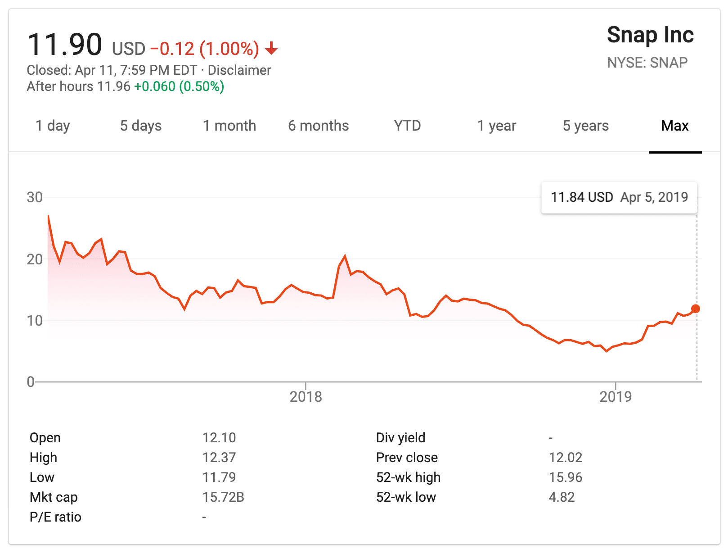728x554 pixels.
Task: Click the 11.84 USD tooltip box
Action: coord(619,197)
